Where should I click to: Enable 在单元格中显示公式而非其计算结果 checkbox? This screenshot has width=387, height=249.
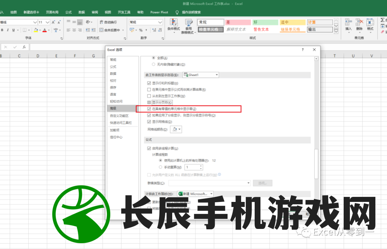coord(149,90)
